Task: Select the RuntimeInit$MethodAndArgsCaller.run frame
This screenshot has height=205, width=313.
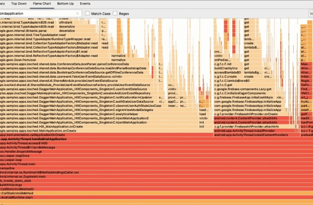Action: click(156, 172)
